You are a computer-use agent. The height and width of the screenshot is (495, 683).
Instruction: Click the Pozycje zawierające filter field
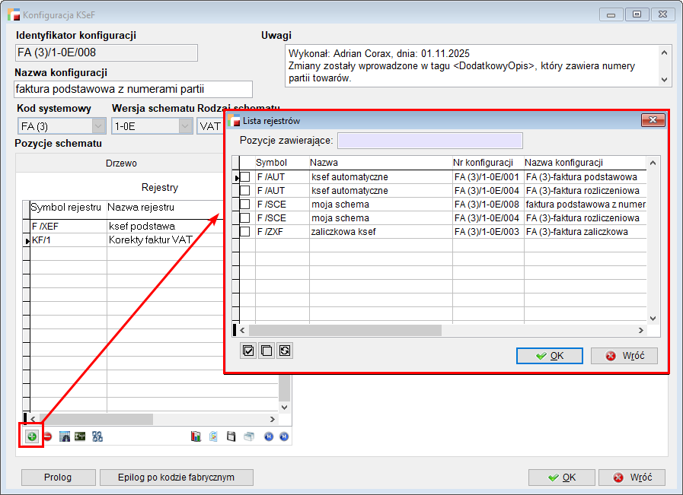pyautogui.click(x=429, y=141)
